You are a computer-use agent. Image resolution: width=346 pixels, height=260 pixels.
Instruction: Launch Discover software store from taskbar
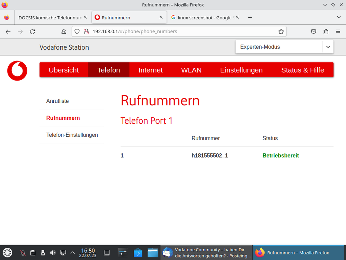(138, 252)
